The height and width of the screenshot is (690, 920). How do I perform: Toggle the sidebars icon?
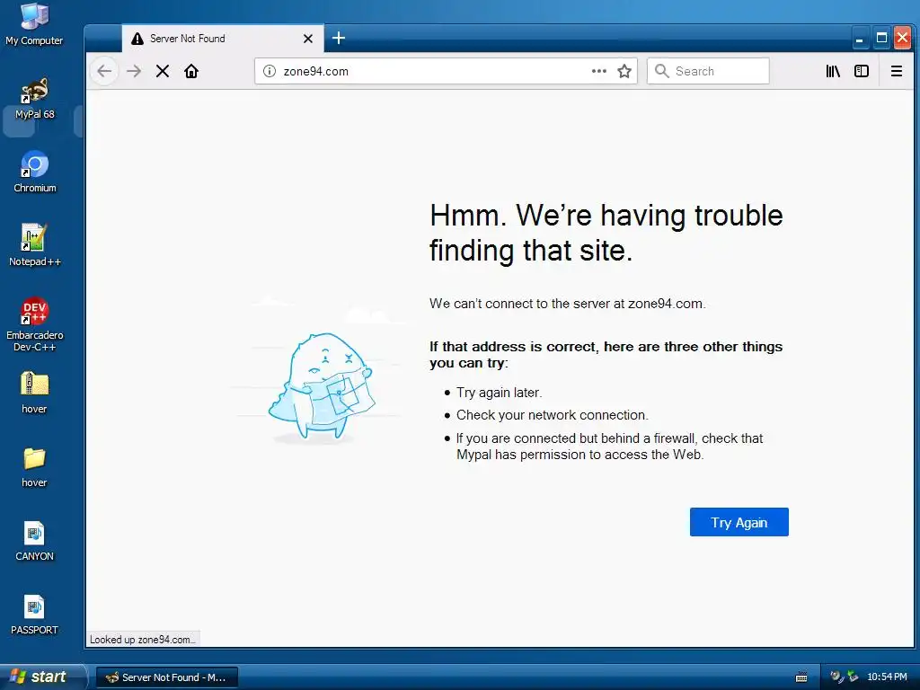(862, 71)
